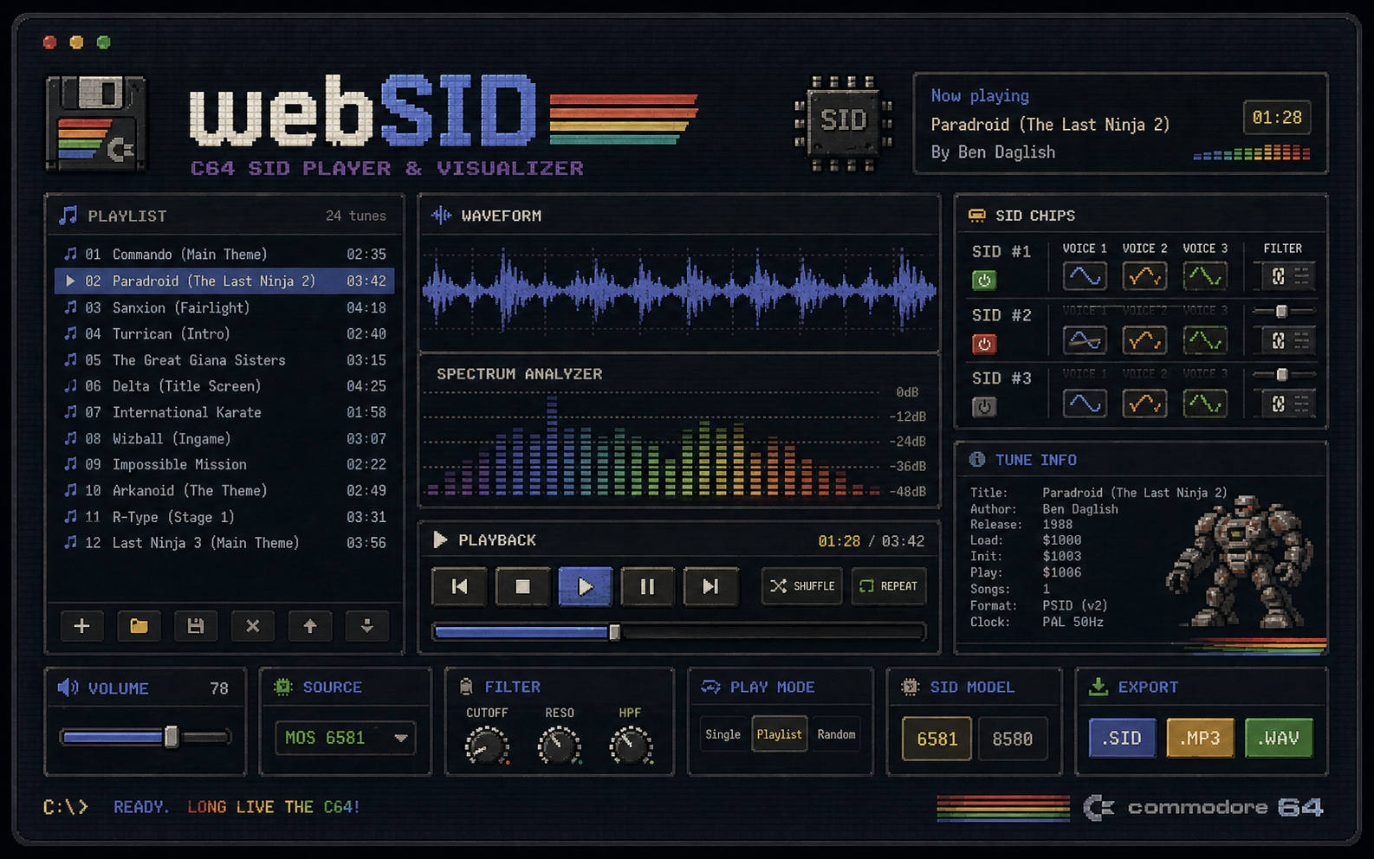Screen dimensions: 1374x859
Task: Select "01 Commando (Main Theme)" in the playlist
Action: (x=224, y=255)
